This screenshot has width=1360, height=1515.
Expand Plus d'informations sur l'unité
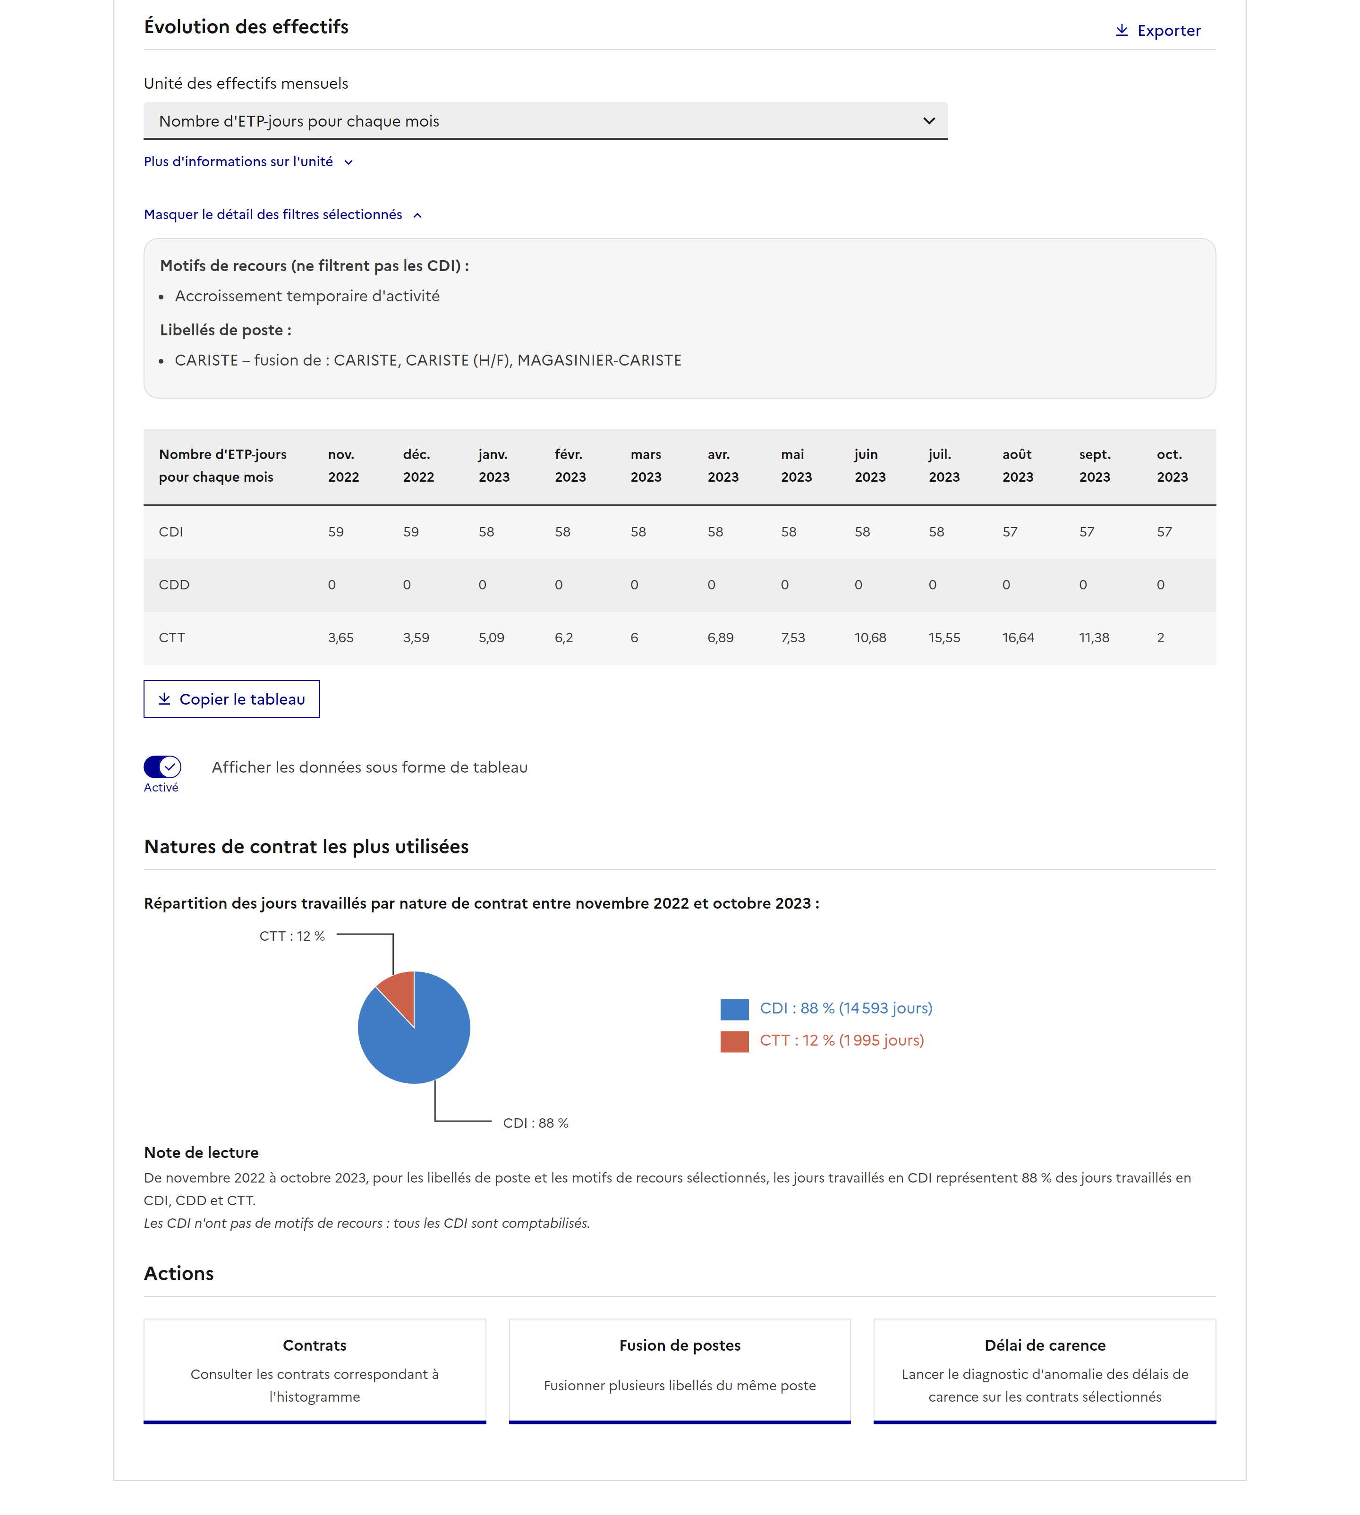click(x=238, y=162)
